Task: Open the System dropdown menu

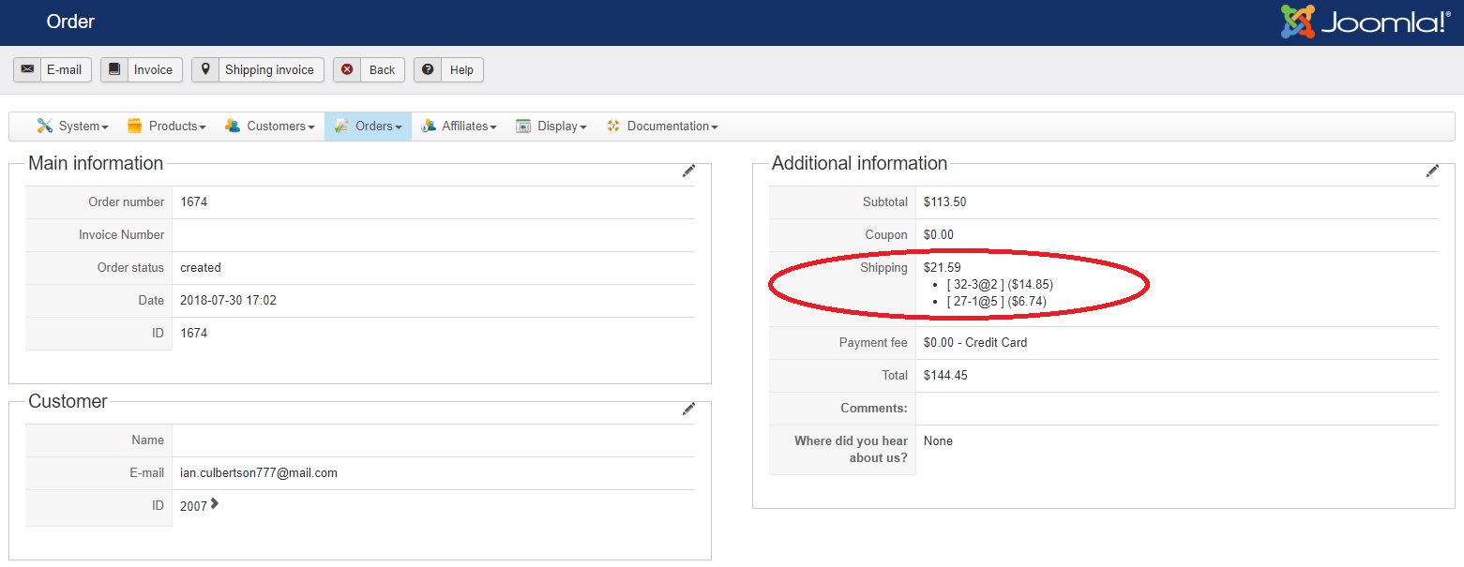Action: 72,126
